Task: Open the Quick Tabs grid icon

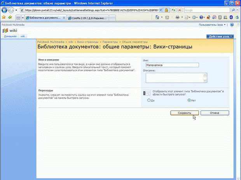Action: [18, 18]
